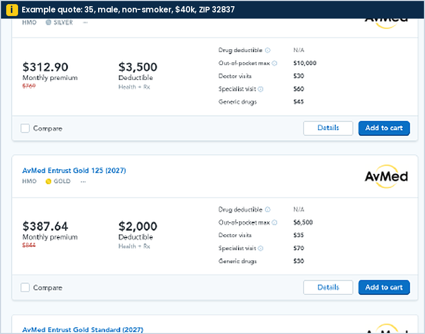
Task: Click Health + Rx under the $3,500 deductible
Action: [134, 87]
